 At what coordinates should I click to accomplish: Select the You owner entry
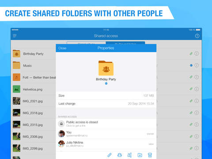coord(106,134)
